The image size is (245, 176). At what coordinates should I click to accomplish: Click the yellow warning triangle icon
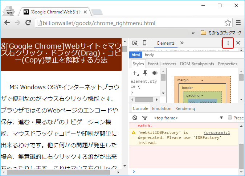[x=134, y=132]
